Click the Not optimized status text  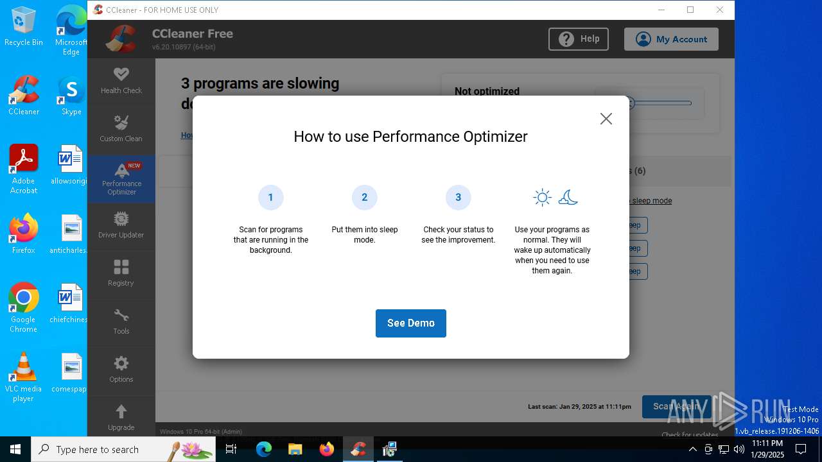click(487, 91)
